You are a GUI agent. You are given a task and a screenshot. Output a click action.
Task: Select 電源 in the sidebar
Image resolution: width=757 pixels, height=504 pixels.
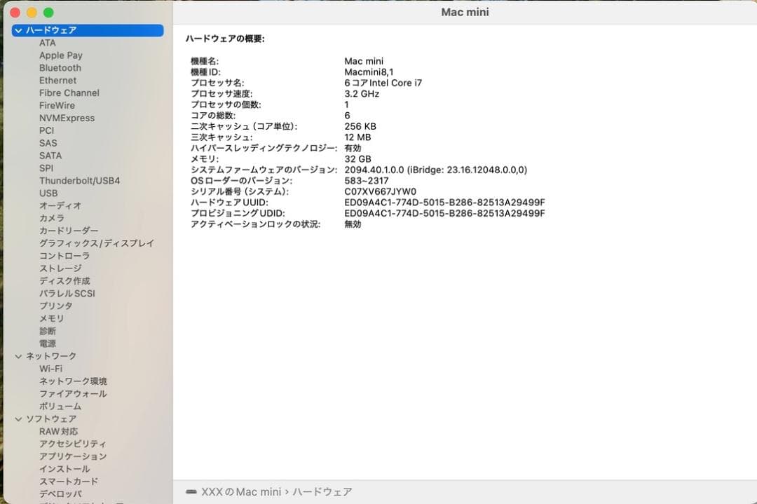tap(48, 344)
